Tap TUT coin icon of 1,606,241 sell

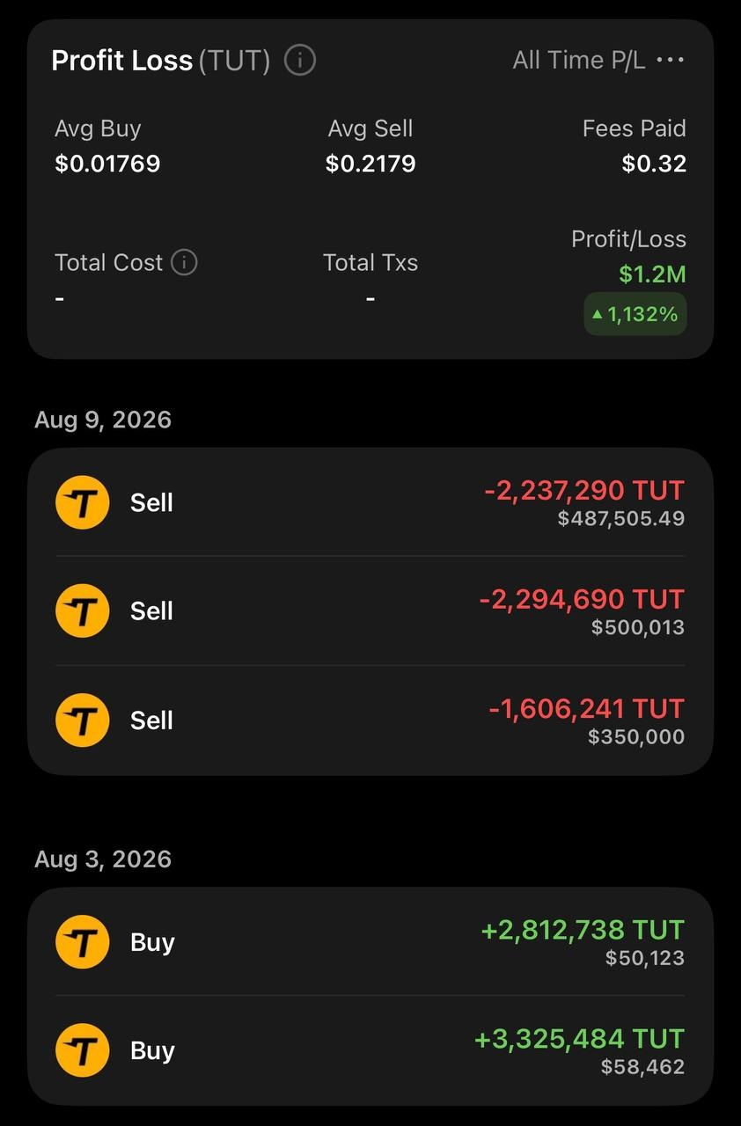83,720
